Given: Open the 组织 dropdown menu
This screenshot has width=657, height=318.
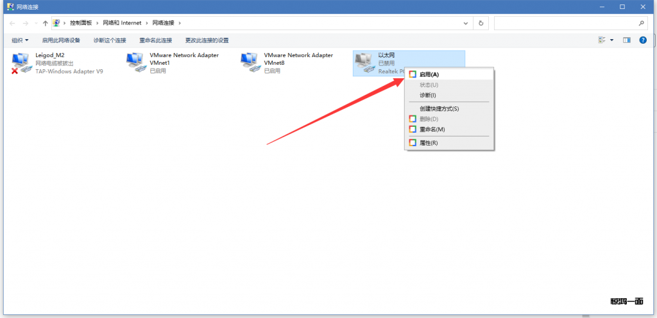Looking at the screenshot, I should coord(20,40).
